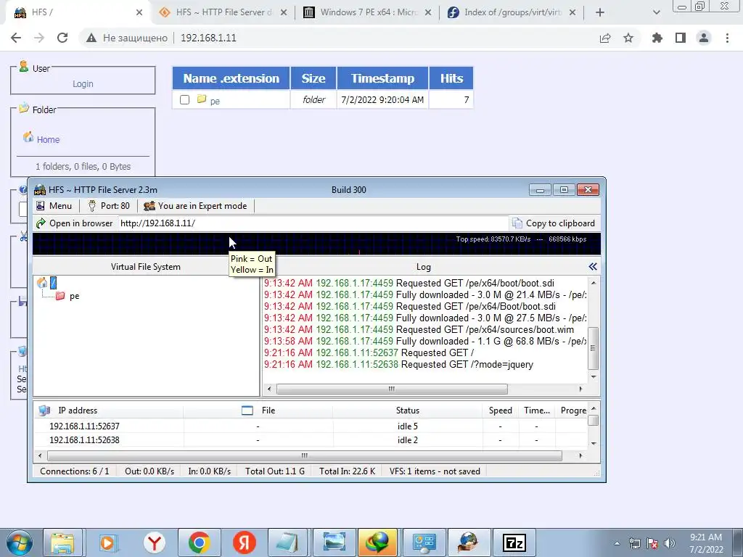The image size is (743, 557).
Task: Click the Port: 80 button
Action: [x=109, y=205]
